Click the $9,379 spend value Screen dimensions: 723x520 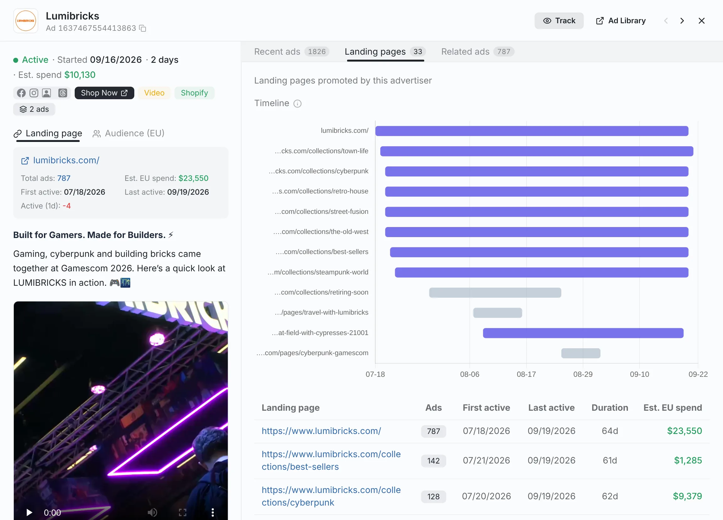(687, 496)
